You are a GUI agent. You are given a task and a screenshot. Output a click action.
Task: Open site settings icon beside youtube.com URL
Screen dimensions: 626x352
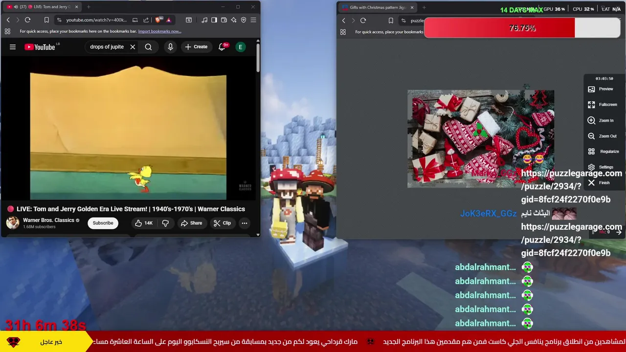tap(59, 20)
